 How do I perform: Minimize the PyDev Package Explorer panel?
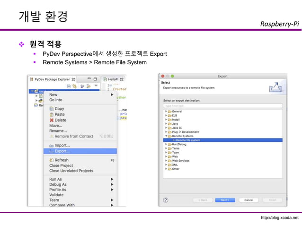pos(89,78)
